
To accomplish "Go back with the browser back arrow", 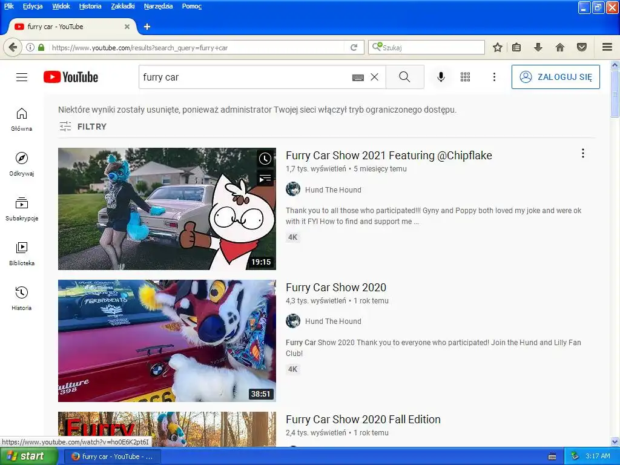I will (13, 47).
